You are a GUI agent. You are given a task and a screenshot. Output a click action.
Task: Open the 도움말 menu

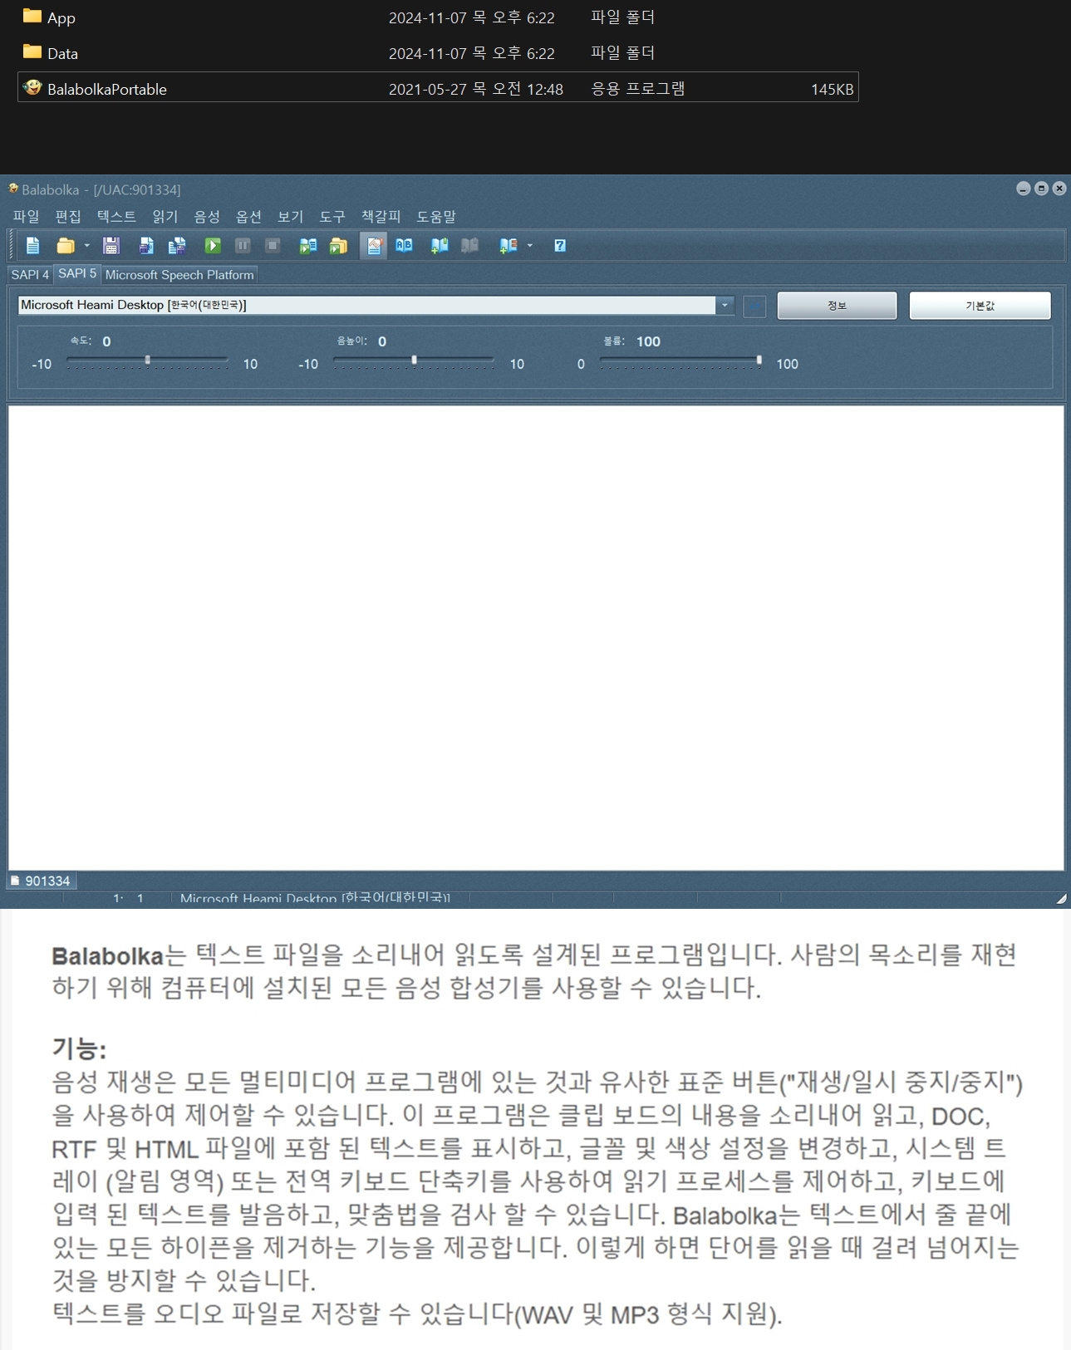pyautogui.click(x=436, y=217)
